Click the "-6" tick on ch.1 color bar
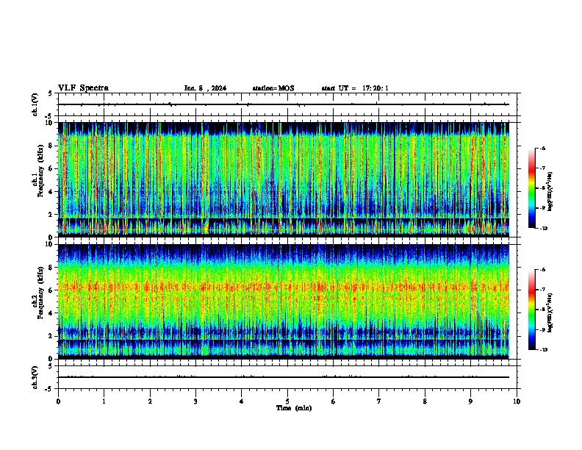The height and width of the screenshot is (450, 582). point(542,148)
